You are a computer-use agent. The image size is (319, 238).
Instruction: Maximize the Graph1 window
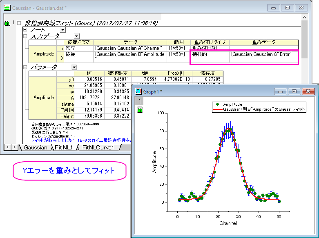pyautogui.click(x=294, y=91)
